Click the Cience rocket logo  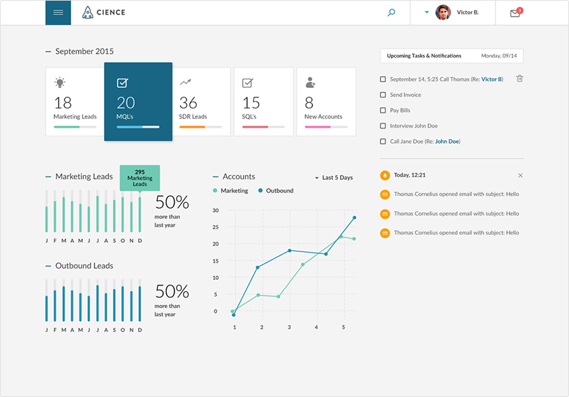pyautogui.click(x=88, y=13)
